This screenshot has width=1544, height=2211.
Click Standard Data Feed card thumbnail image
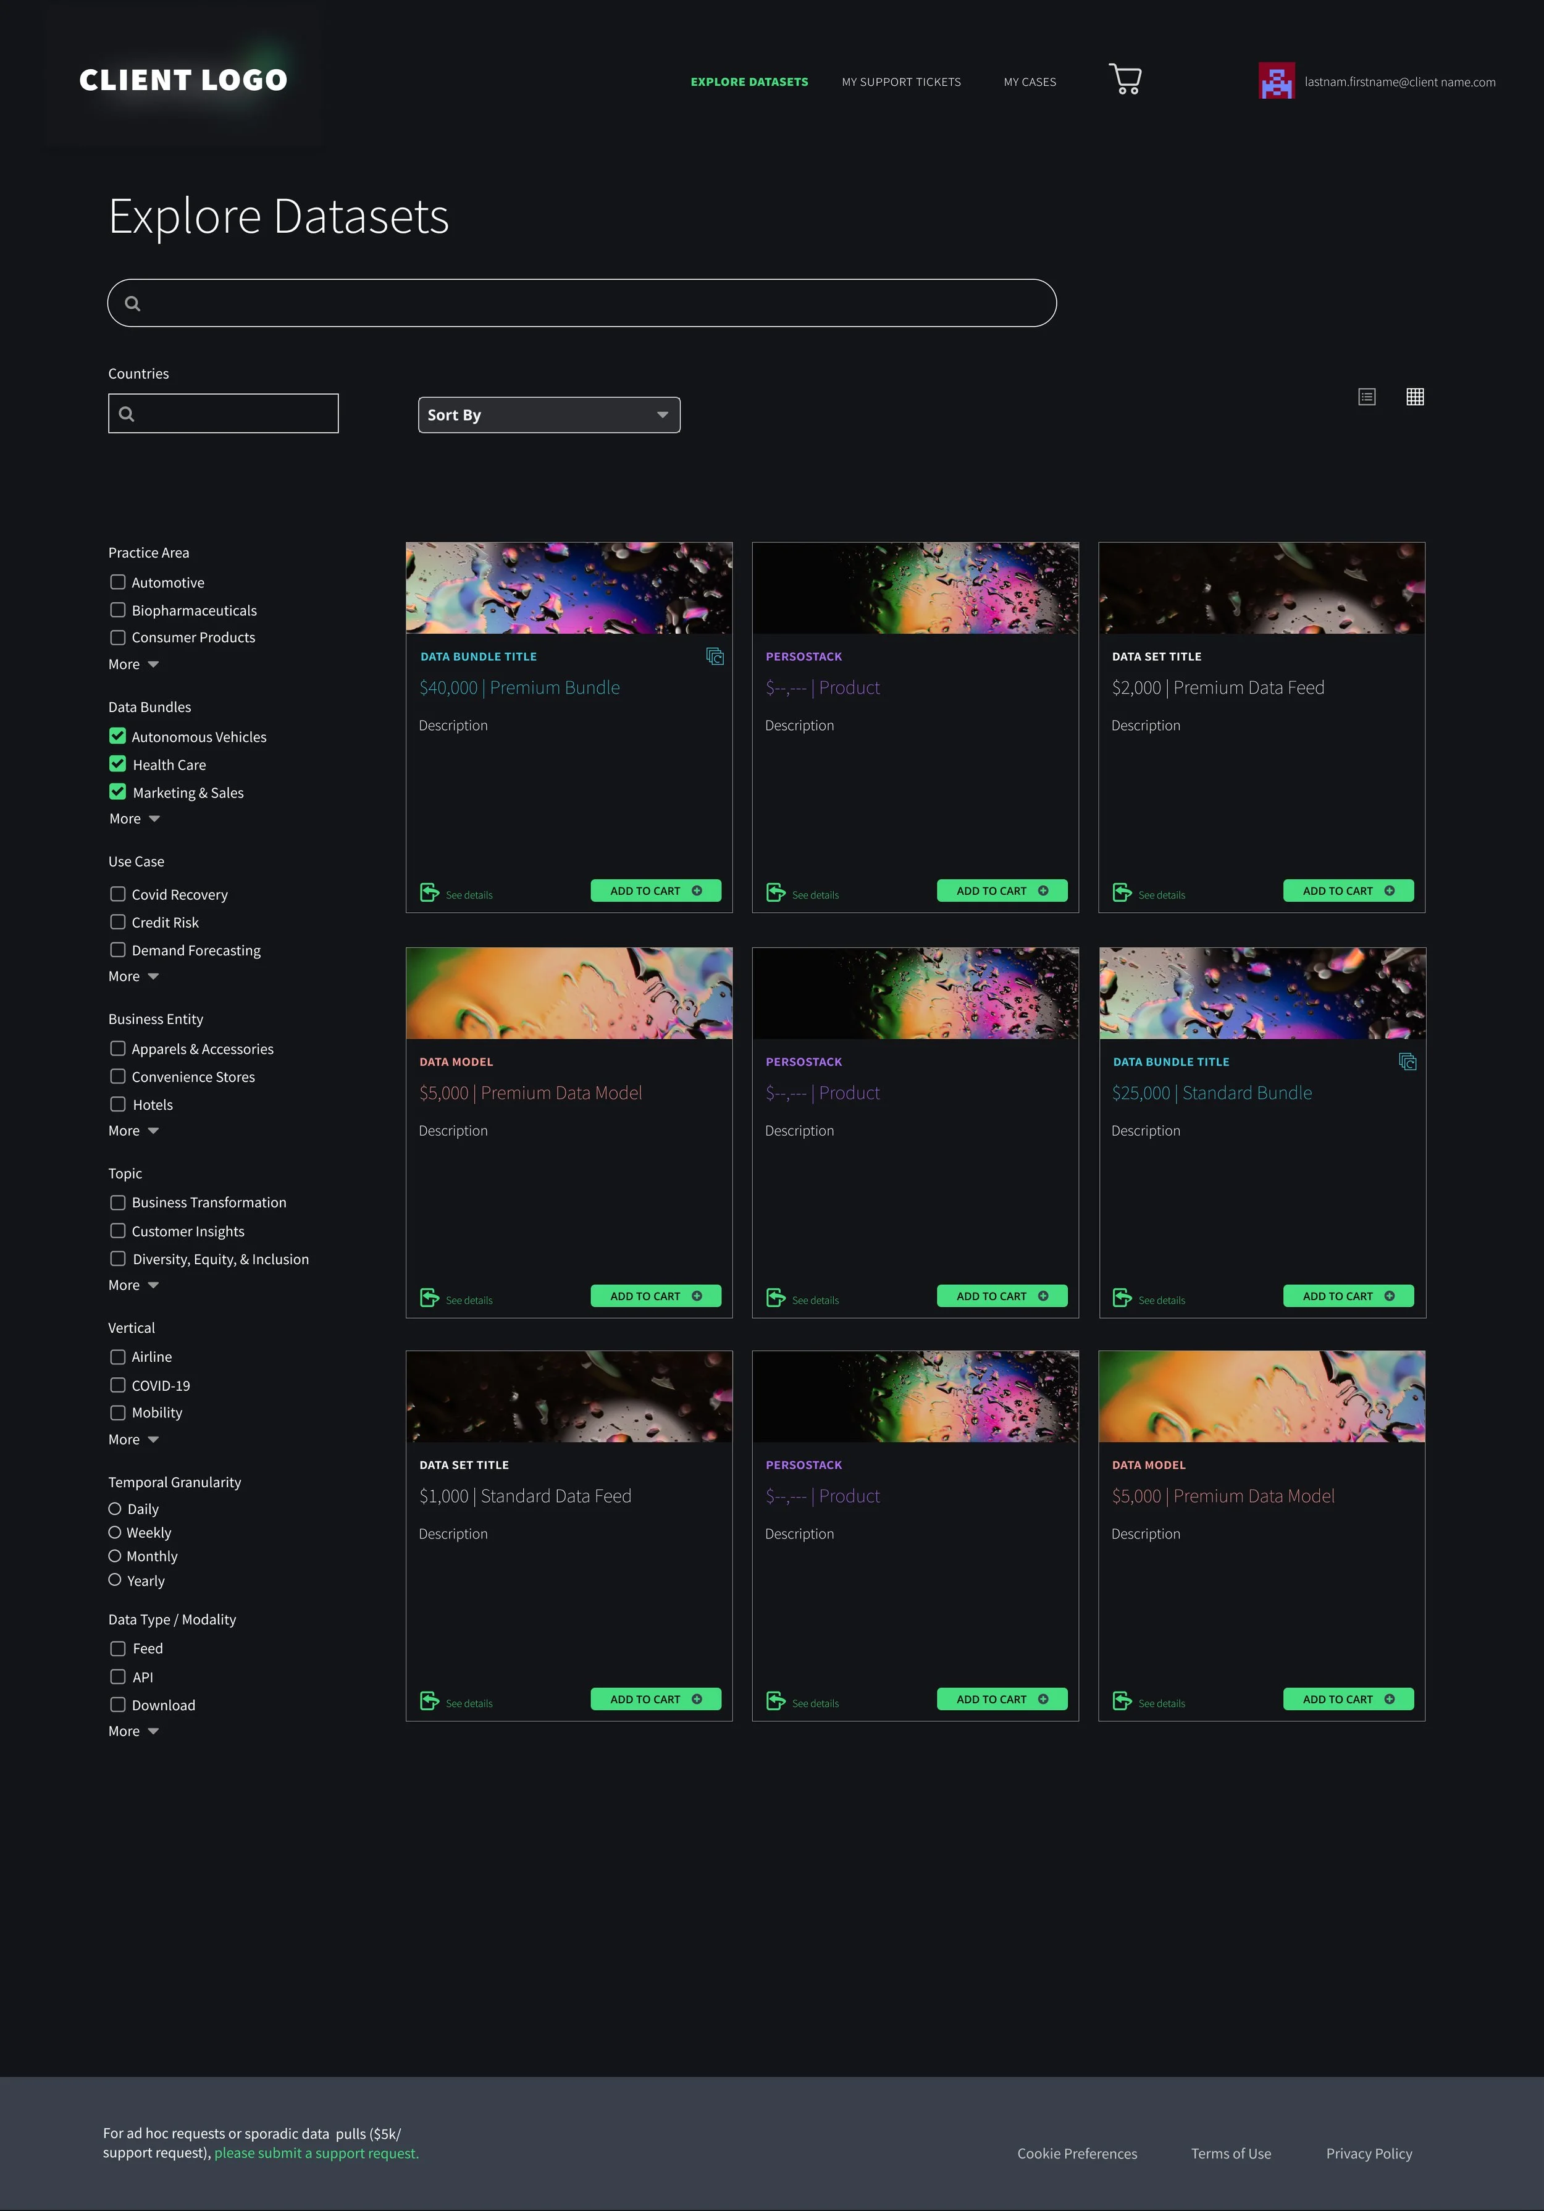[568, 1396]
